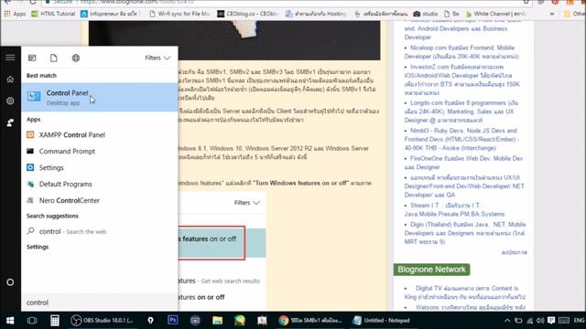586x329 pixels.
Task: Open Default Programs from the Apps list
Action: [100, 184]
